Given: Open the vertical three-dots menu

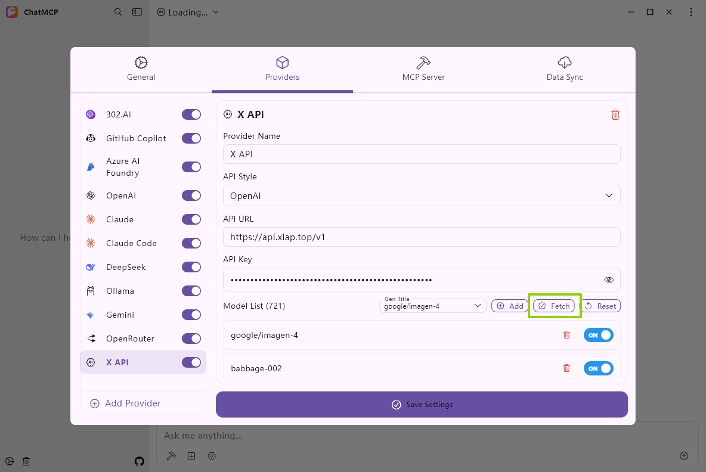Looking at the screenshot, I should (690, 12).
